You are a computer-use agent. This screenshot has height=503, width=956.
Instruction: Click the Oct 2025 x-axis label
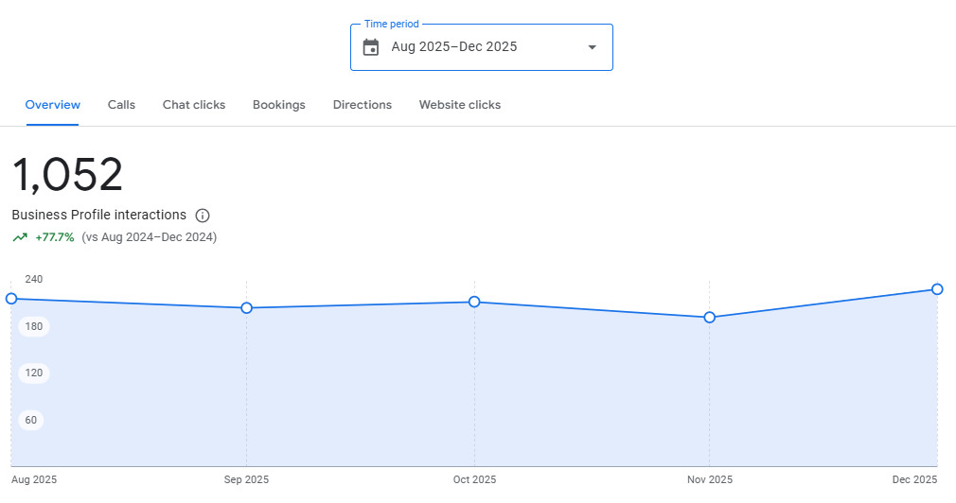pyautogui.click(x=474, y=480)
